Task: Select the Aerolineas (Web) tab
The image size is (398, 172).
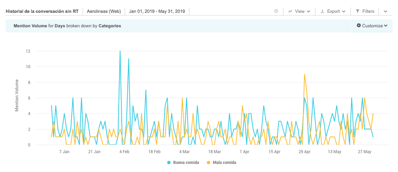Action: pos(104,11)
